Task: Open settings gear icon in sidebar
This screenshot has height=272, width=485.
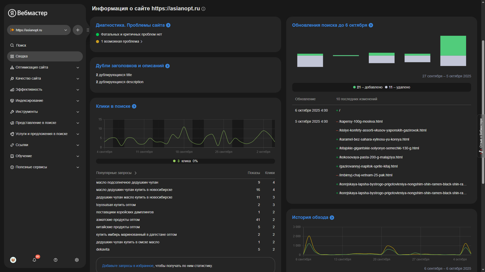Action: pos(77,260)
